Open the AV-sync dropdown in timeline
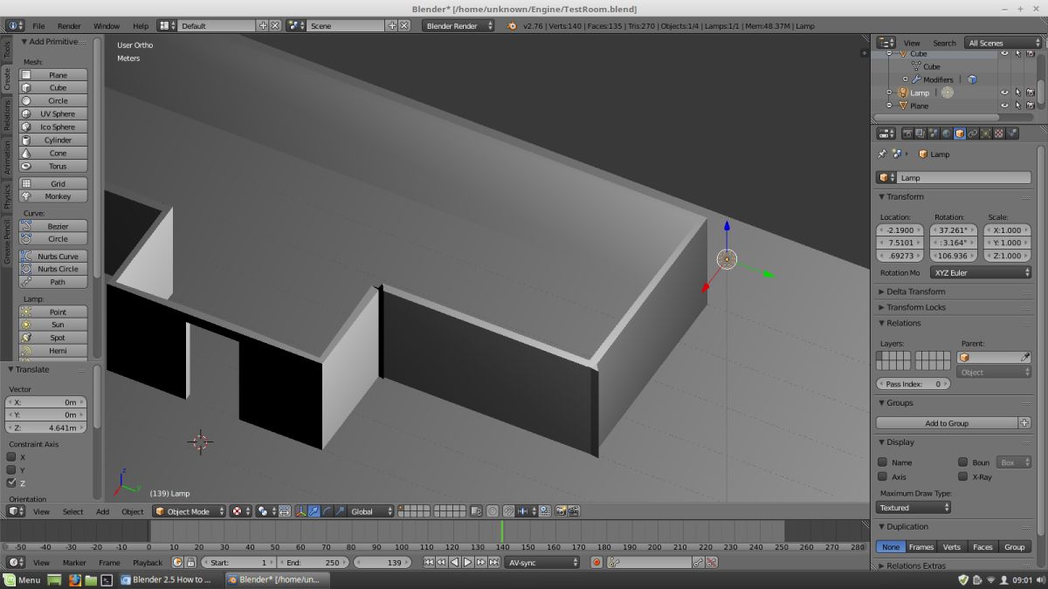The image size is (1048, 589). click(x=542, y=563)
